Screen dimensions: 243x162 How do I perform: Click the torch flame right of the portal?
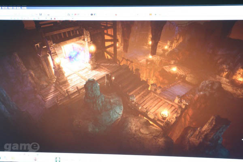(92, 48)
